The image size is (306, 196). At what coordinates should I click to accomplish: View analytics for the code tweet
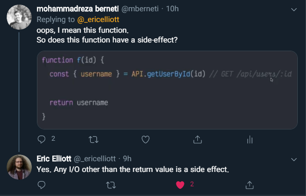(250, 140)
